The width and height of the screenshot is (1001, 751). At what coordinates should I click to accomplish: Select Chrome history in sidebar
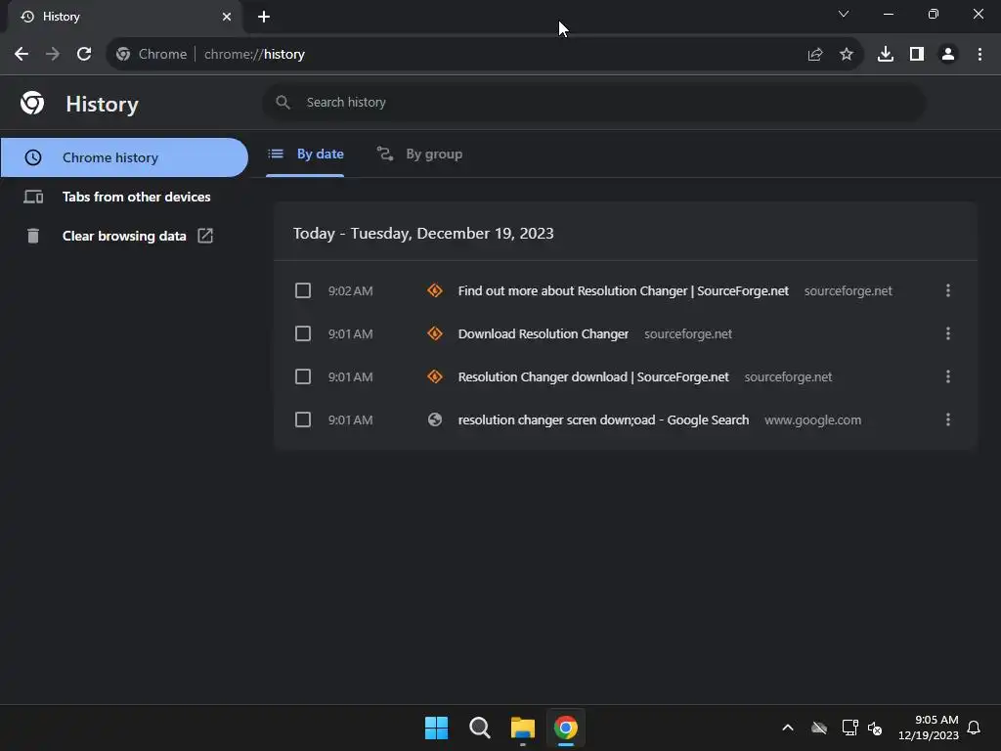click(124, 157)
